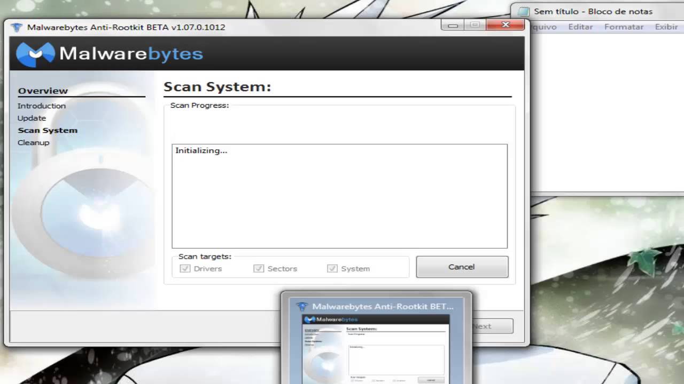The width and height of the screenshot is (684, 384).
Task: Select Scan System in the sidebar
Action: (48, 130)
